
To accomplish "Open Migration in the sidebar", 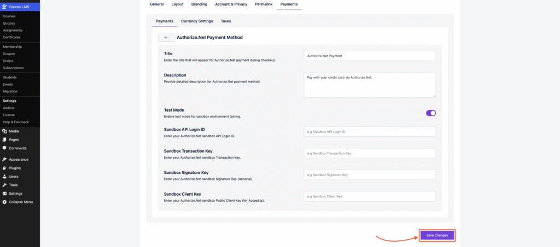I will click(10, 92).
